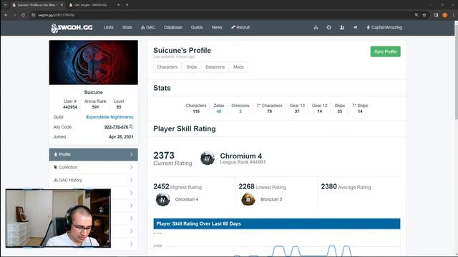Click the 2373 Current Rating value

[164, 156]
